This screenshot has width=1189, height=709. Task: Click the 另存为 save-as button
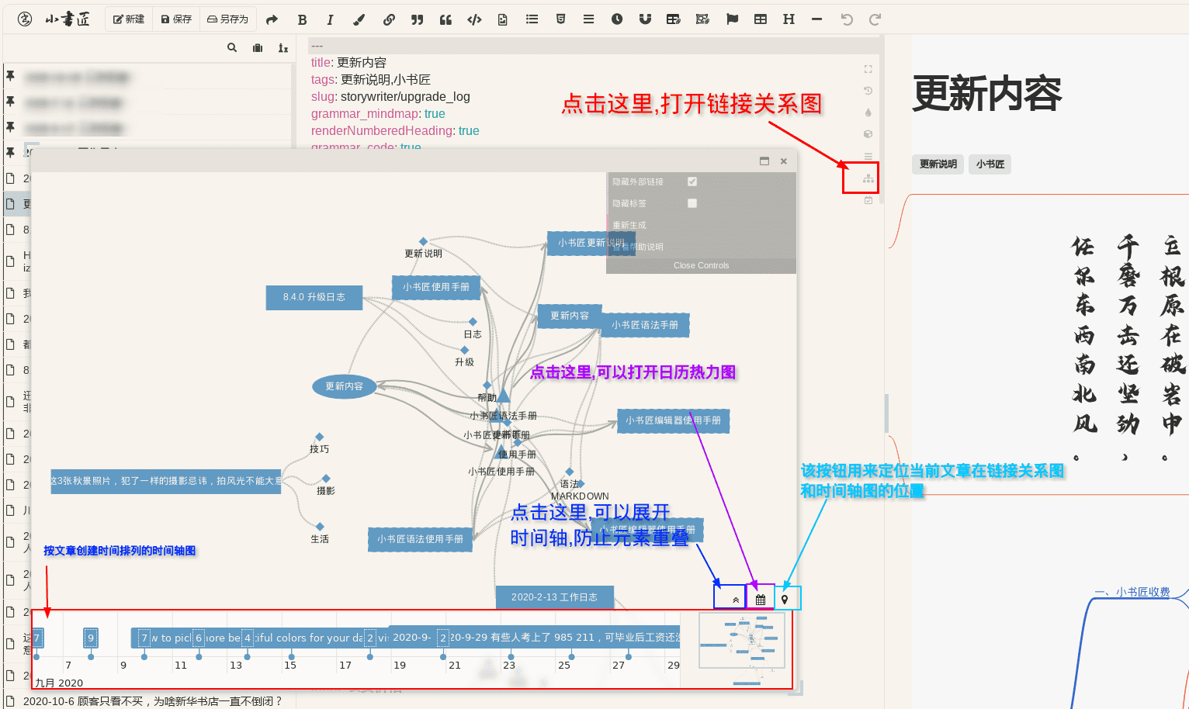point(227,19)
